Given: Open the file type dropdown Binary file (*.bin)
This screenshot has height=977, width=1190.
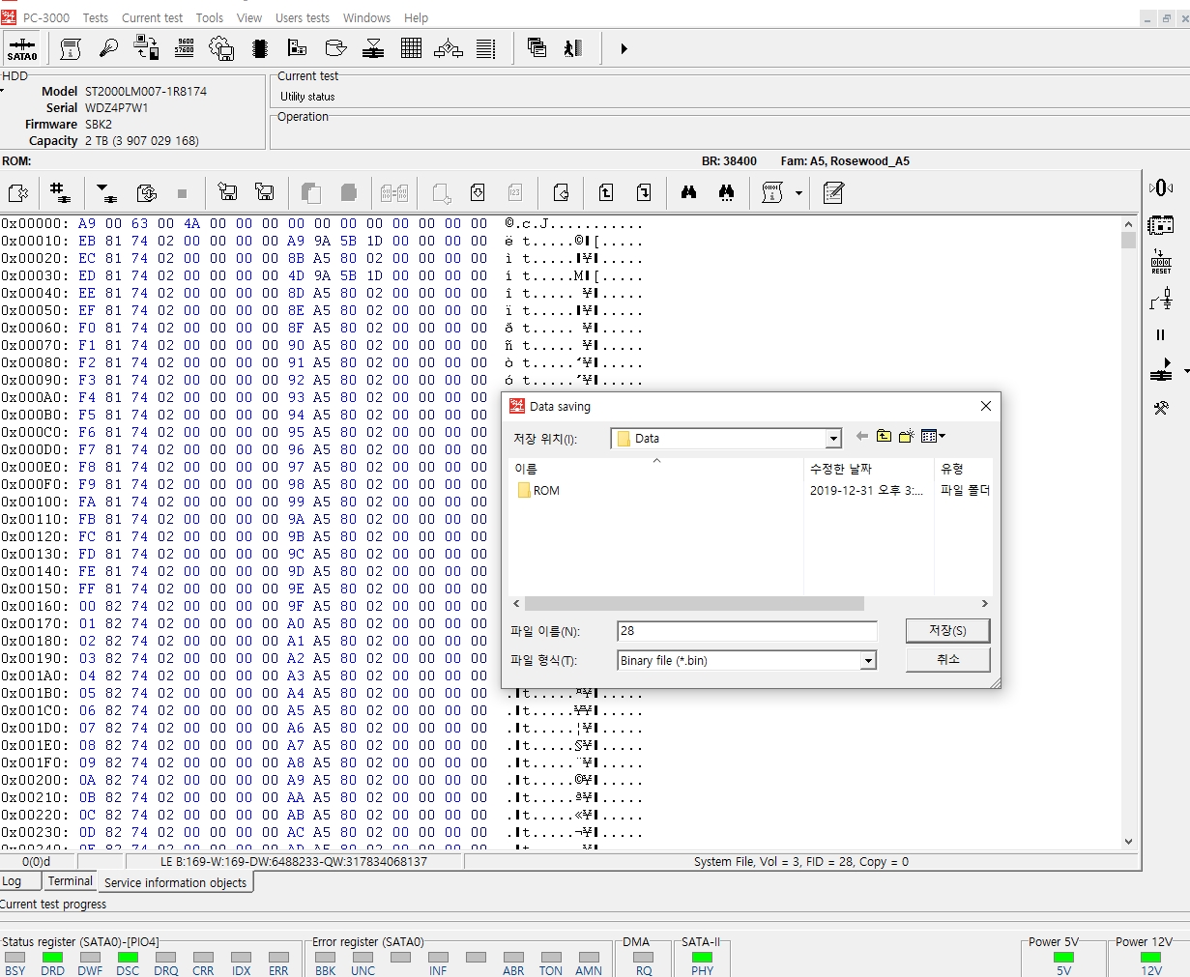Looking at the screenshot, I should [868, 661].
